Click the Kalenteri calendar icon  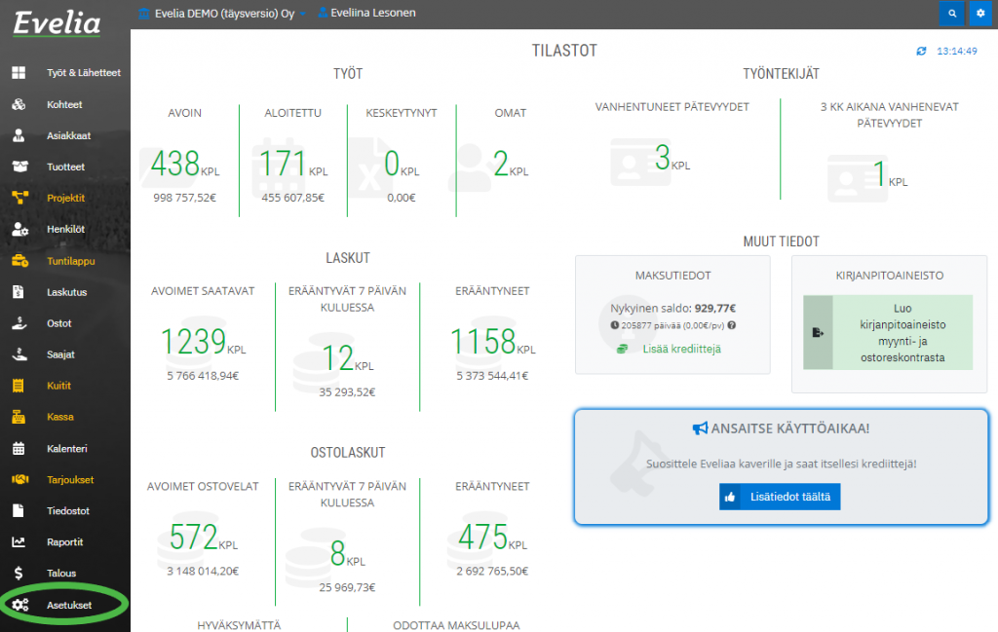[19, 448]
